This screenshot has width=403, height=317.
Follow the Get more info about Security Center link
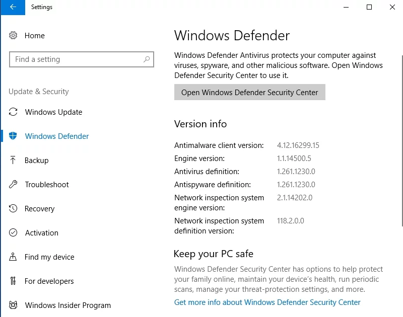pos(267,302)
